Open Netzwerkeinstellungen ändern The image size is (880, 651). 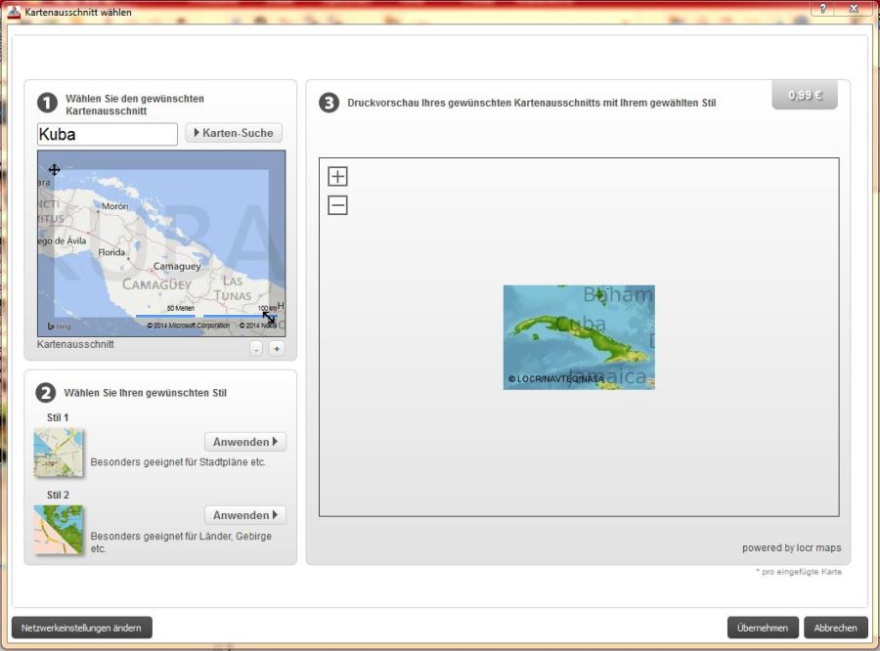coord(81,628)
